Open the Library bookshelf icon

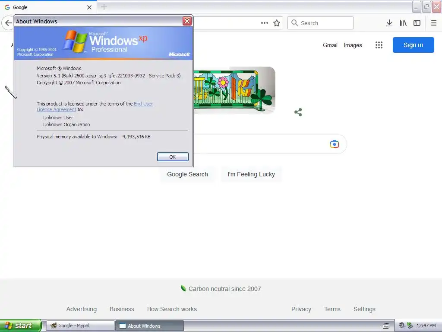pyautogui.click(x=403, y=23)
